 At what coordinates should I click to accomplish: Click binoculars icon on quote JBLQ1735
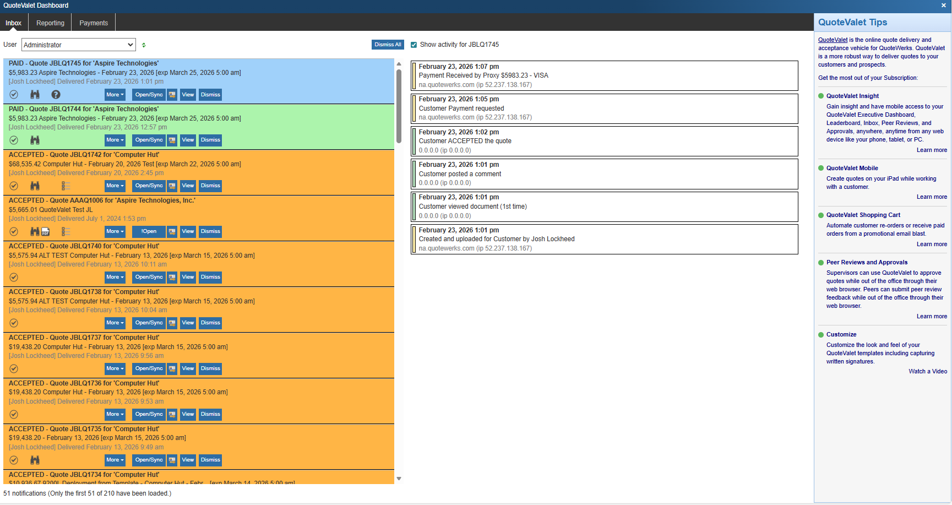coord(35,460)
